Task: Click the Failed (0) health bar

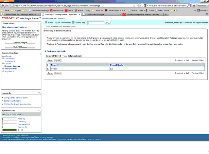Action: click(9, 119)
